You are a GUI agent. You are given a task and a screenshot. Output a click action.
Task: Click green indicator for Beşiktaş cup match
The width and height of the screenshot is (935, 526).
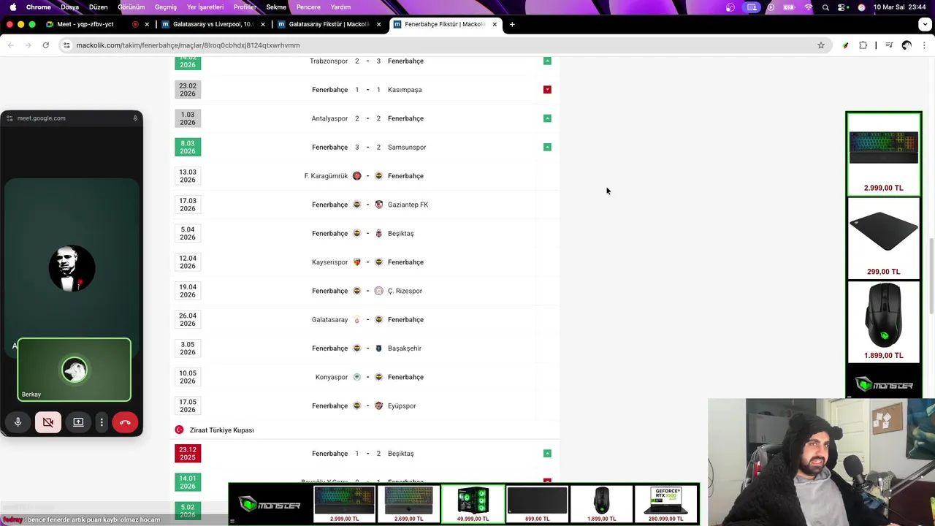point(547,454)
